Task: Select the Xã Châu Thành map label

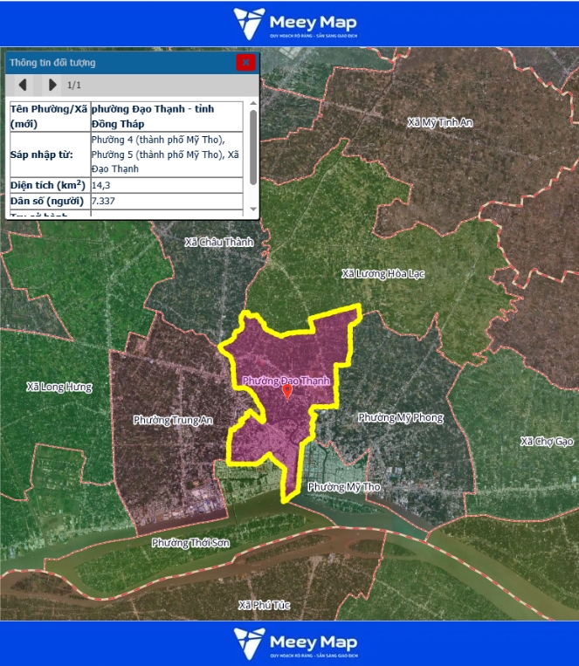Action: pyautogui.click(x=218, y=242)
